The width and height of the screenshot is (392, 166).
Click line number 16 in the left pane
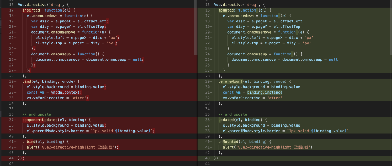(x=11, y=5)
